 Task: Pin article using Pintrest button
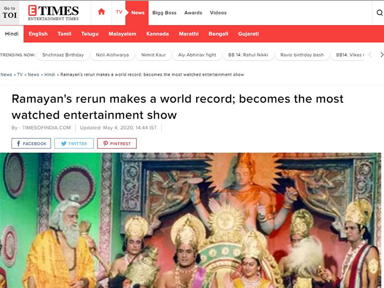pyautogui.click(x=117, y=144)
